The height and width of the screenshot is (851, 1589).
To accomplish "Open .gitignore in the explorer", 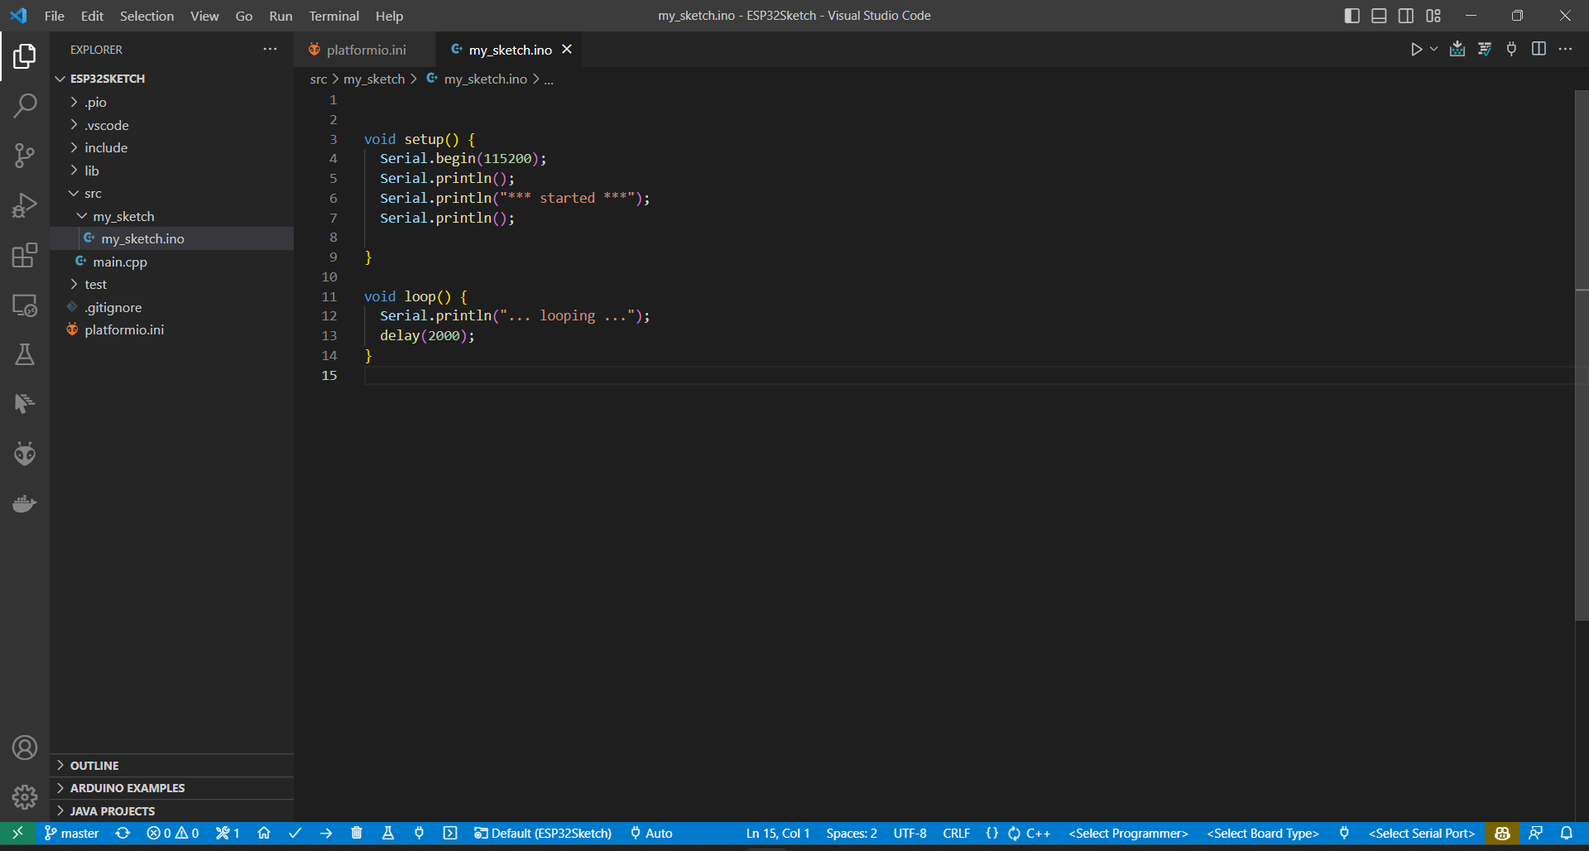I will click(x=171, y=307).
